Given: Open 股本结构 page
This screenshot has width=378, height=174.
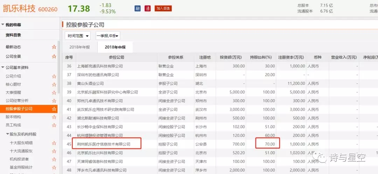Looking at the screenshot, I should coord(13,117).
